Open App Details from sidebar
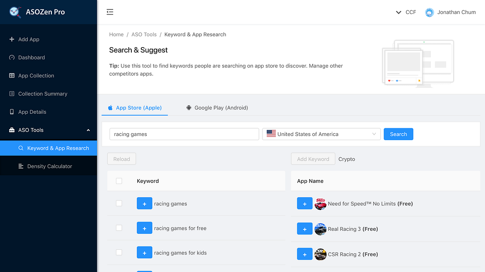 [x=49, y=112]
